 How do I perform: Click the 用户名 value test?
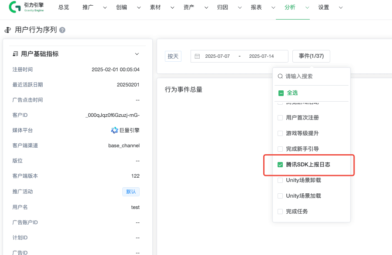135,207
